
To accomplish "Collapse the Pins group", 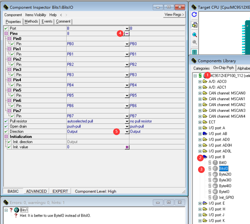I will [x=6, y=34].
